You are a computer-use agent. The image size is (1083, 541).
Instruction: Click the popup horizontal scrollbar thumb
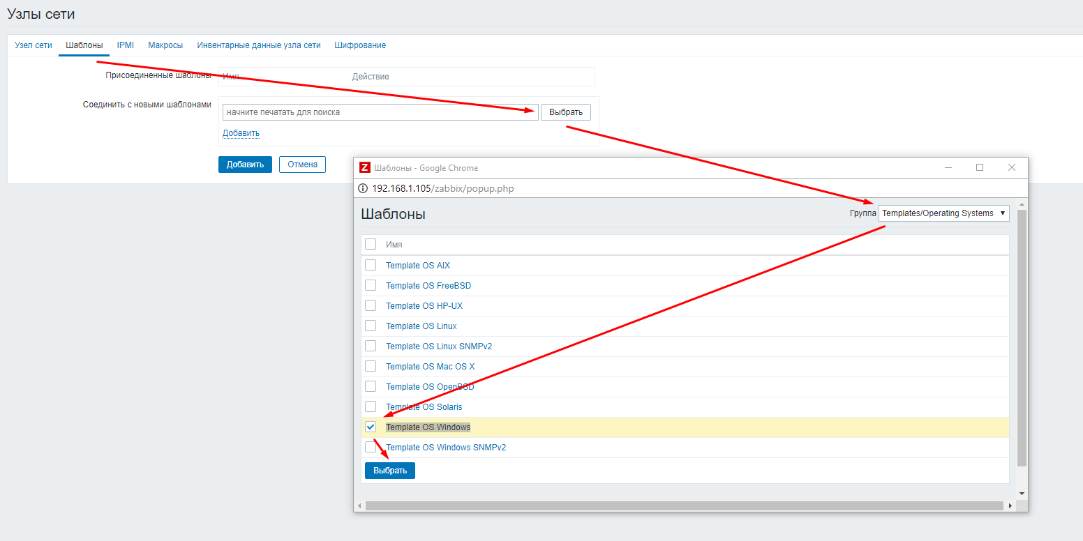tap(685, 505)
